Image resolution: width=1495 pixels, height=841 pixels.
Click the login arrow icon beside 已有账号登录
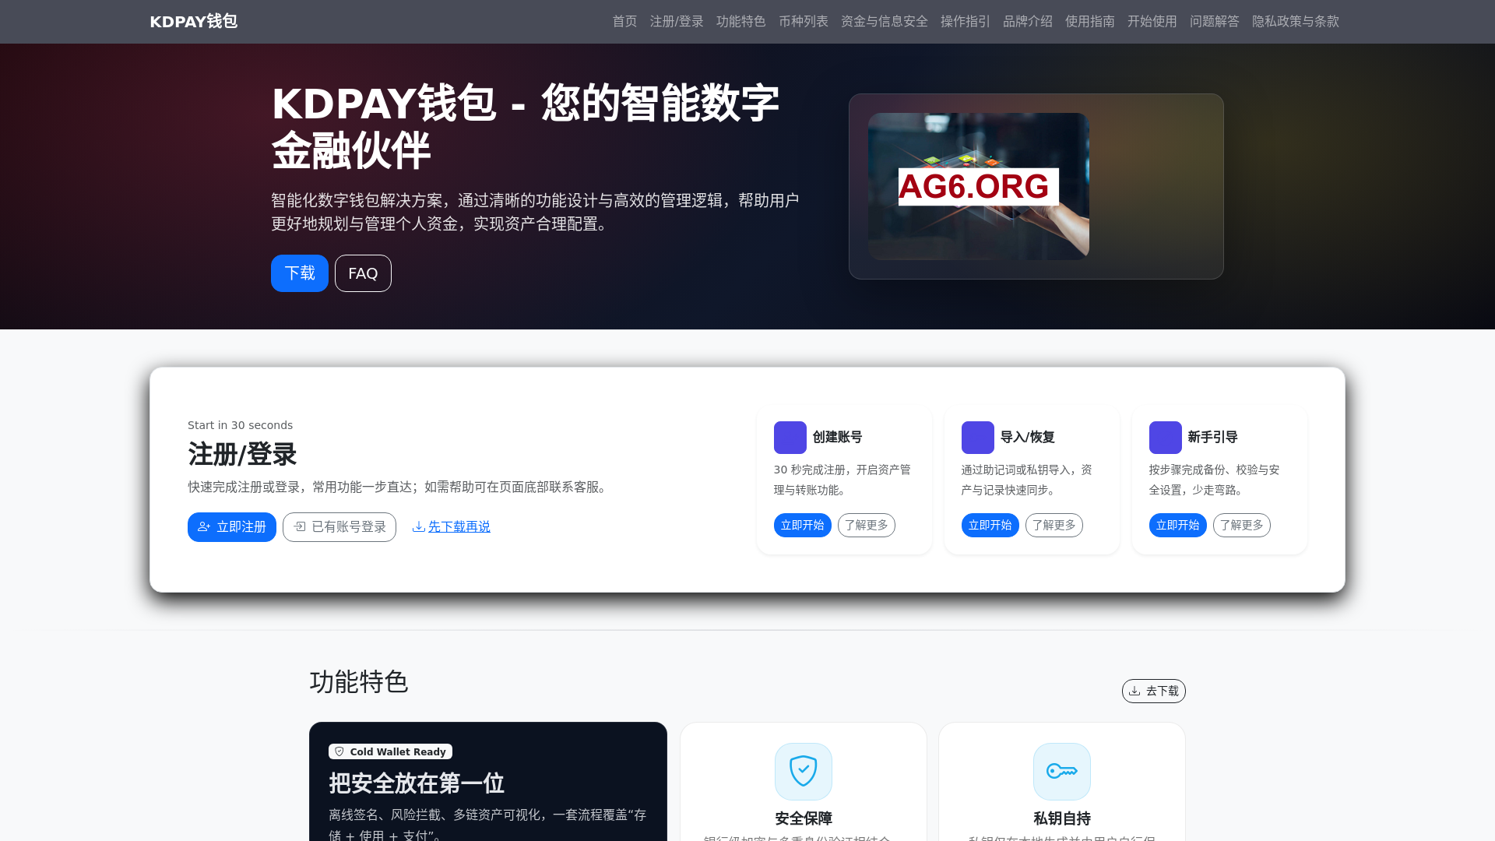pos(300,527)
